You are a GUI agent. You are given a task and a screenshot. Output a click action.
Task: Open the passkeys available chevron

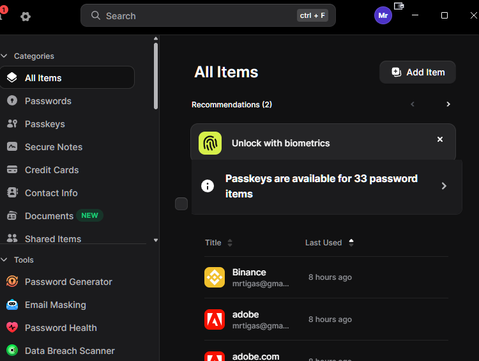point(444,186)
